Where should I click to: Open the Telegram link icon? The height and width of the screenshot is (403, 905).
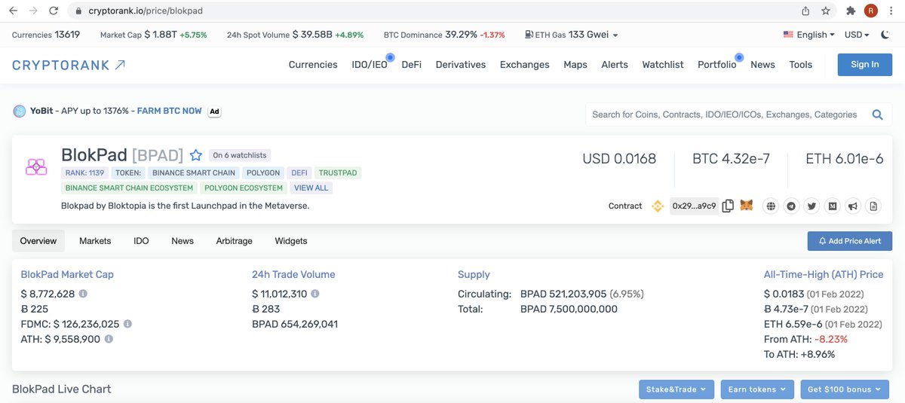click(791, 206)
